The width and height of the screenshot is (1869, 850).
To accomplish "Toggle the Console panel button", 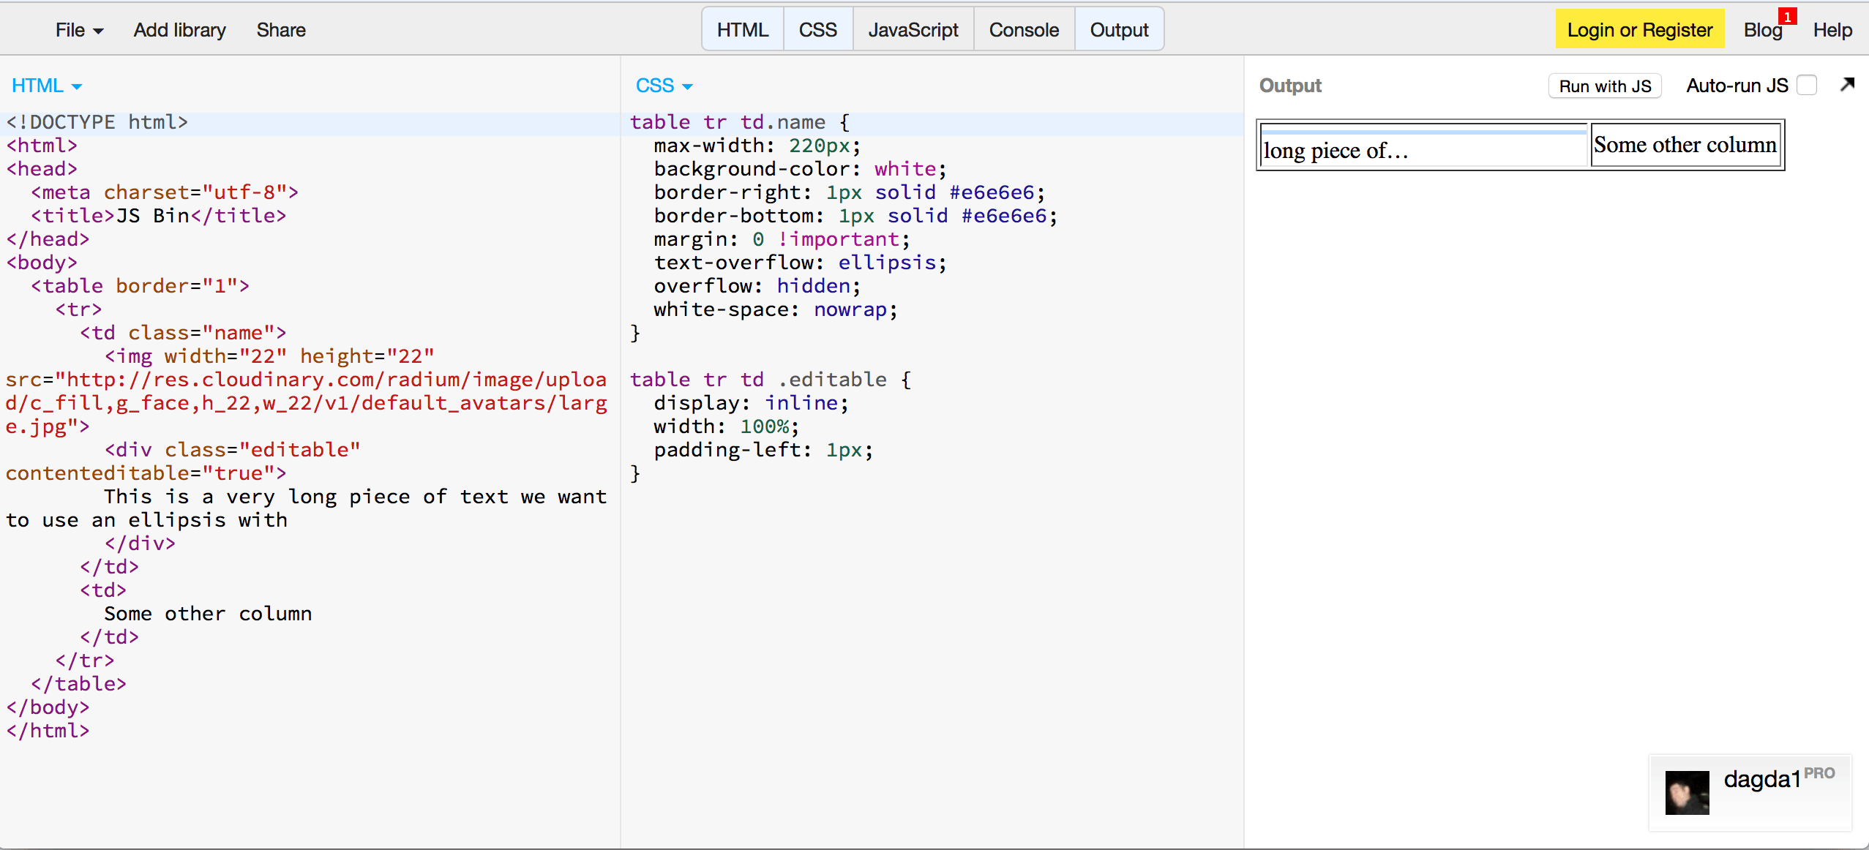I will click(1024, 30).
